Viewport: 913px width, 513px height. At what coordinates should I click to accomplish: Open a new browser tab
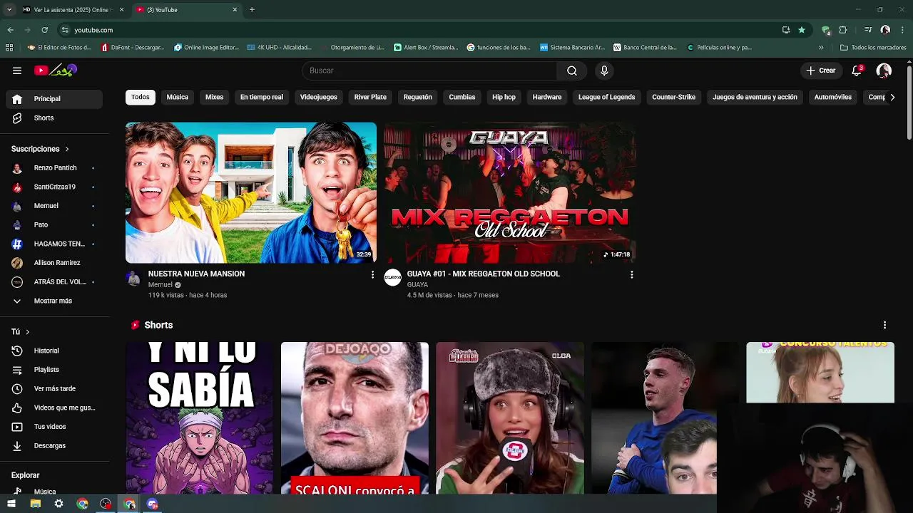click(252, 10)
